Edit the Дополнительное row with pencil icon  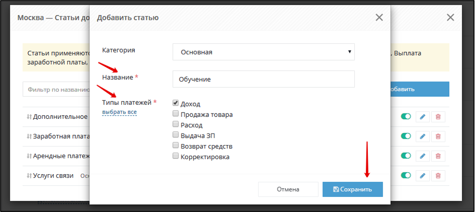pyautogui.click(x=423, y=116)
